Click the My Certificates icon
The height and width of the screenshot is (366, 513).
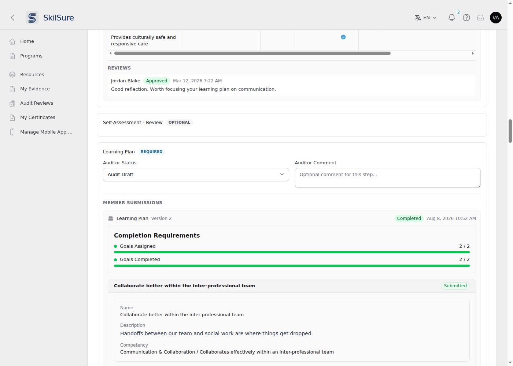pyautogui.click(x=12, y=117)
